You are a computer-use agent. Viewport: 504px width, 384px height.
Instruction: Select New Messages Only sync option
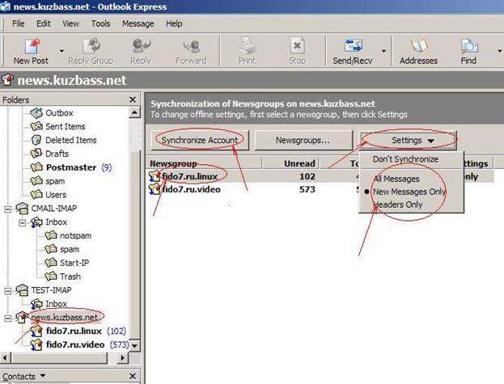coord(409,192)
